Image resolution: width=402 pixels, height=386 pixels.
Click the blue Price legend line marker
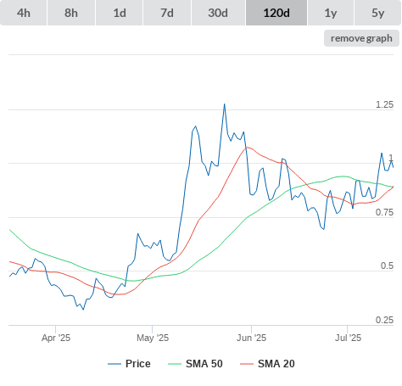point(114,364)
